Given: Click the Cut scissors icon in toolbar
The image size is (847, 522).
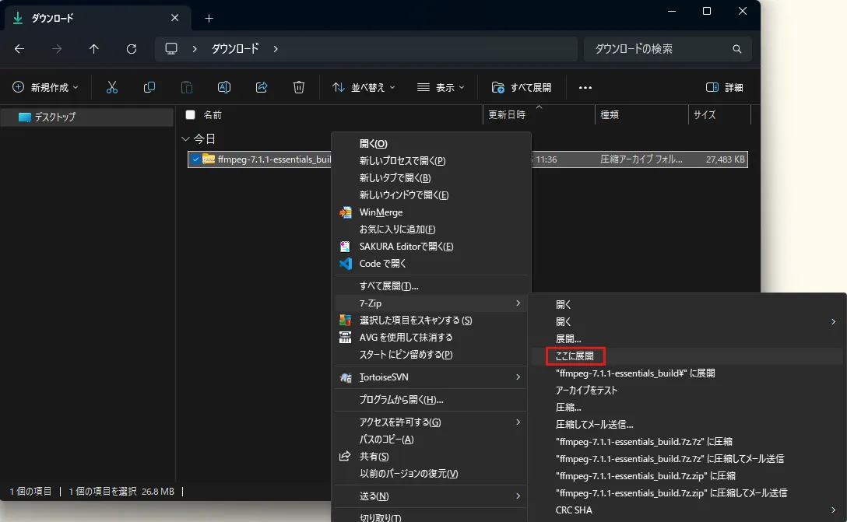Looking at the screenshot, I should point(112,87).
